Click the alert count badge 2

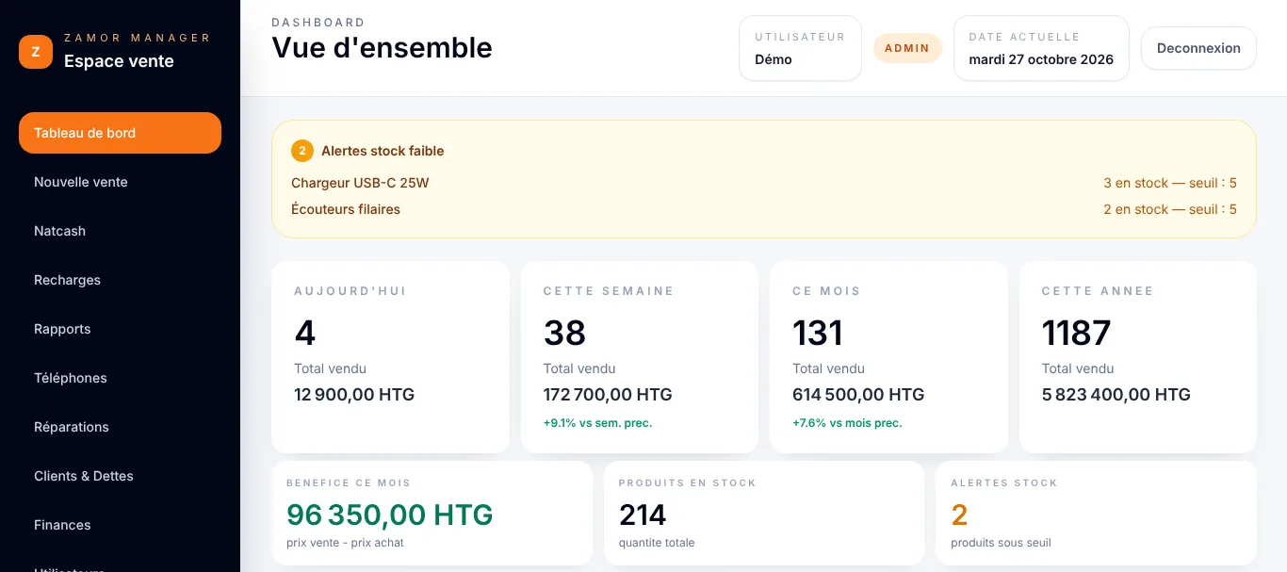302,151
